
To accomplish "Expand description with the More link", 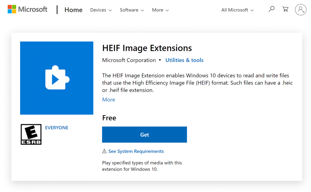I will click(108, 100).
